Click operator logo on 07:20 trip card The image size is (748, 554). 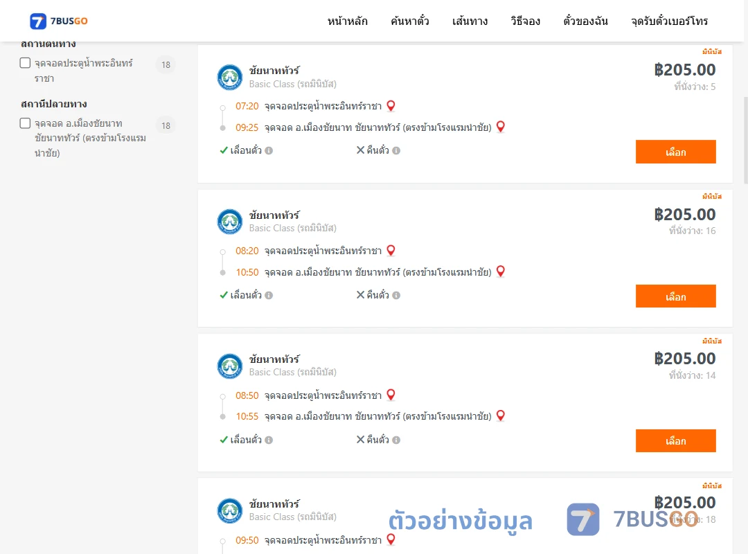230,77
